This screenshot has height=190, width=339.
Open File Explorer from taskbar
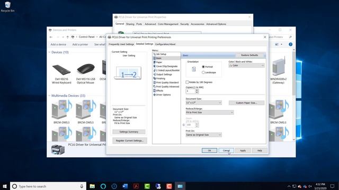click(x=92, y=186)
